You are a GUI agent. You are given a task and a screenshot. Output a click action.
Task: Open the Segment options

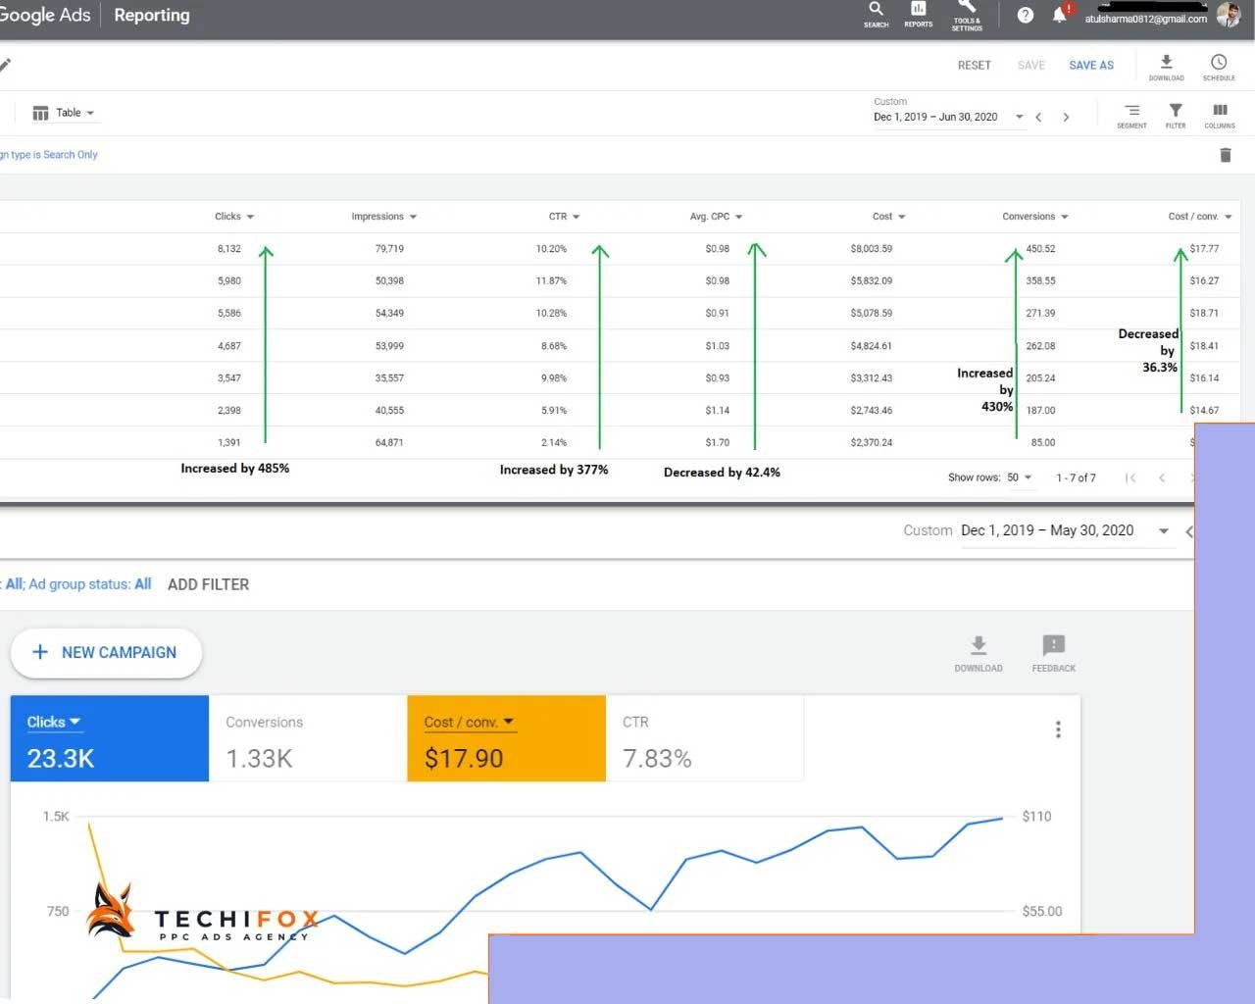coord(1131,115)
